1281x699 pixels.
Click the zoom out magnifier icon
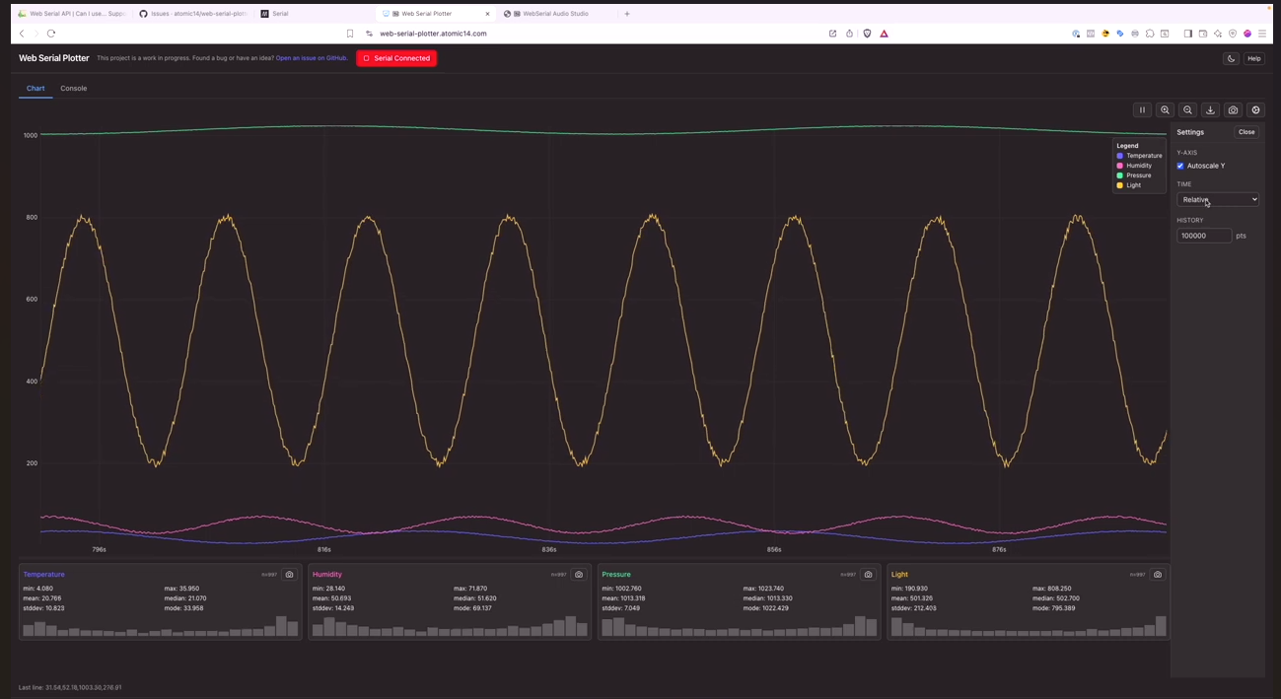click(x=1187, y=110)
